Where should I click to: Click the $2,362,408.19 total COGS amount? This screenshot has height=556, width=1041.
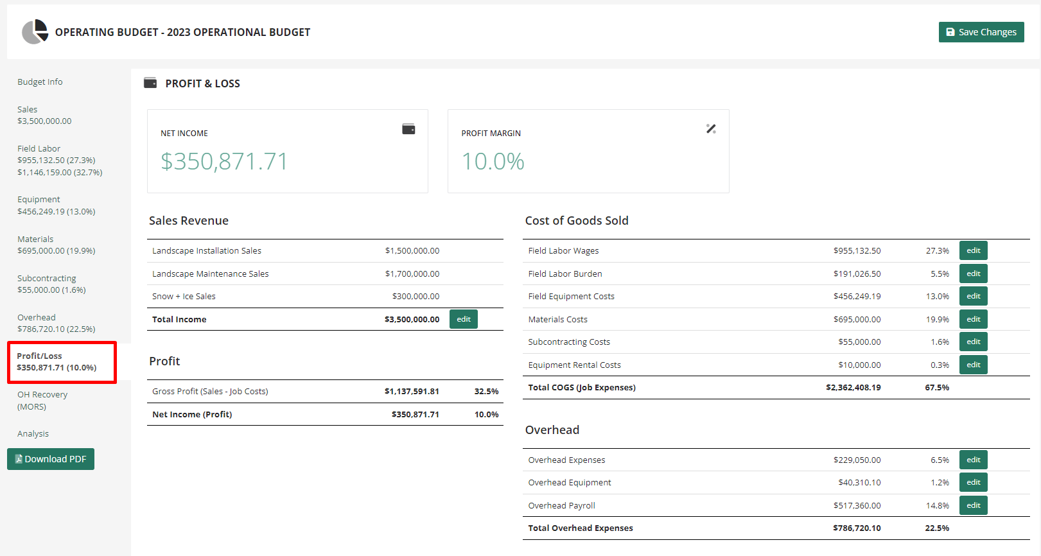[853, 387]
